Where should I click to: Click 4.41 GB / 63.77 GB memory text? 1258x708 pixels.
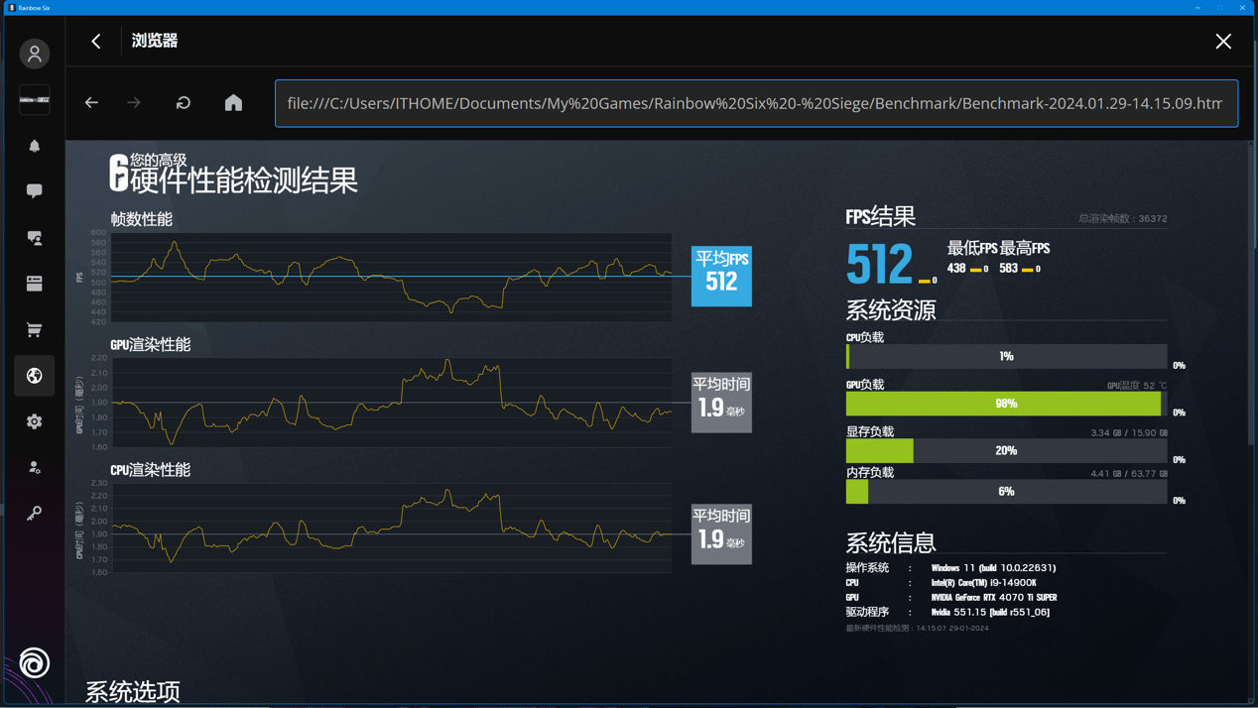point(1129,473)
